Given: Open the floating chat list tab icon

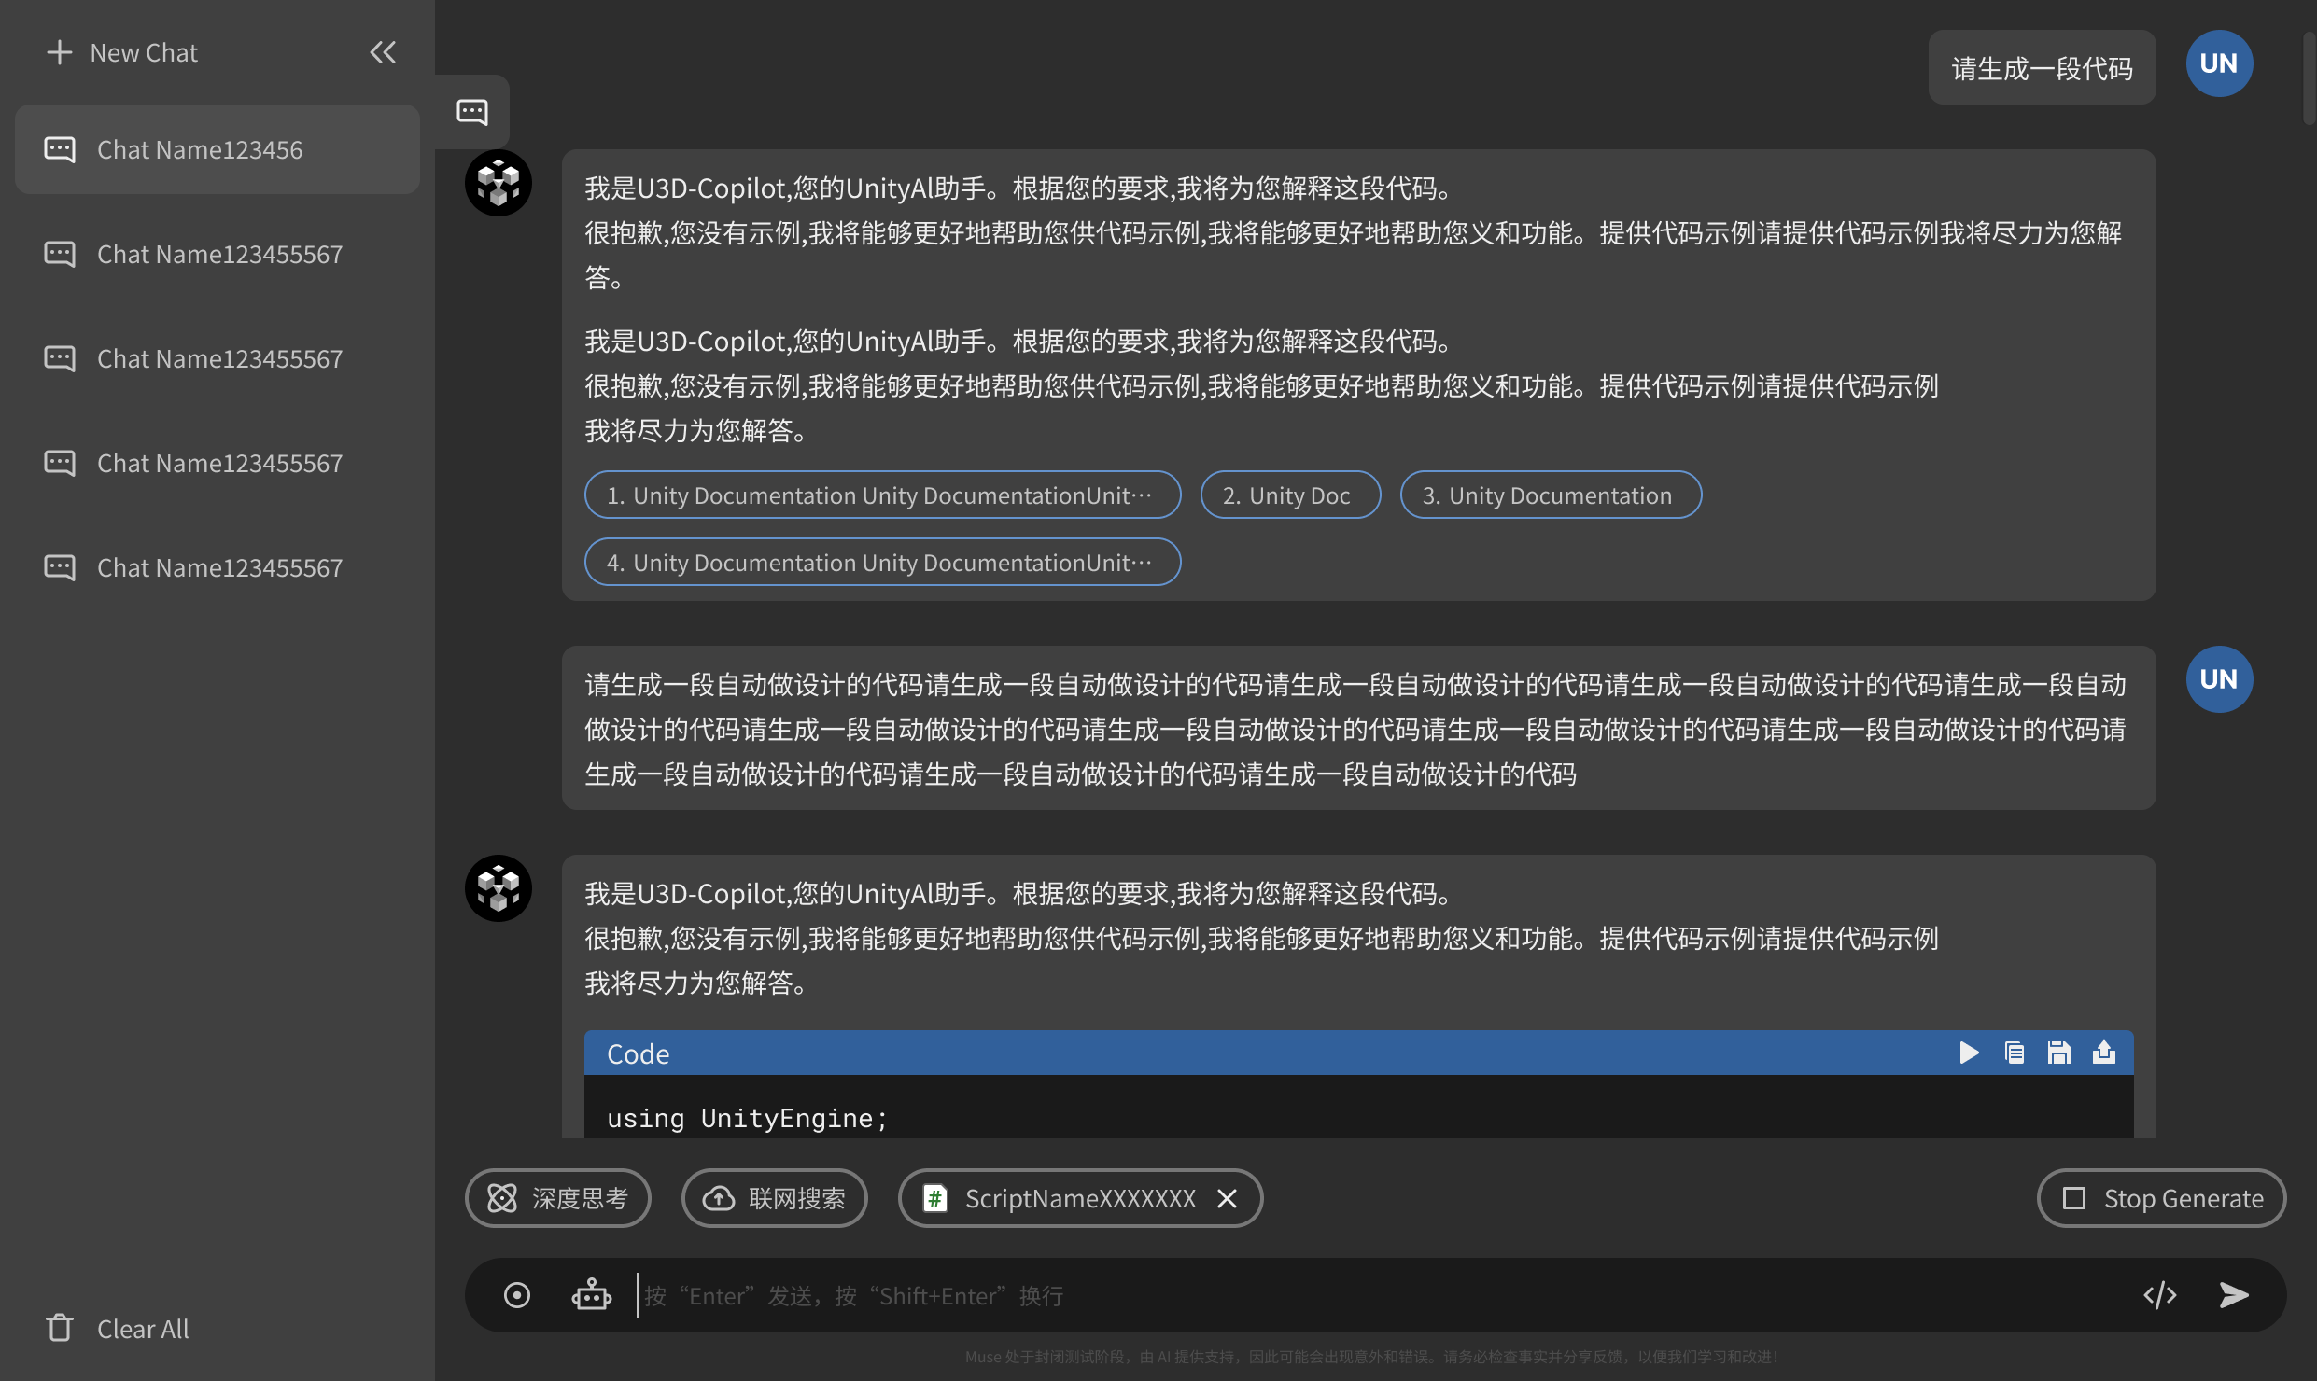Looking at the screenshot, I should (471, 112).
